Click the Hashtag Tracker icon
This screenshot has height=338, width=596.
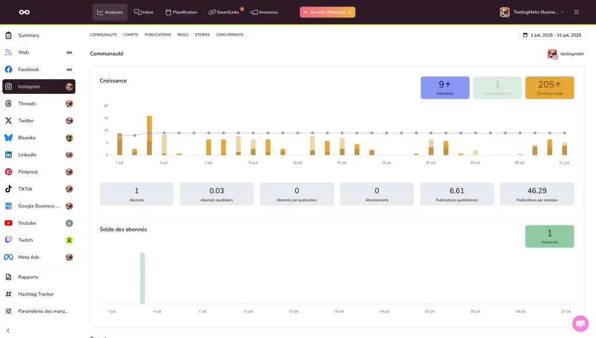point(9,294)
